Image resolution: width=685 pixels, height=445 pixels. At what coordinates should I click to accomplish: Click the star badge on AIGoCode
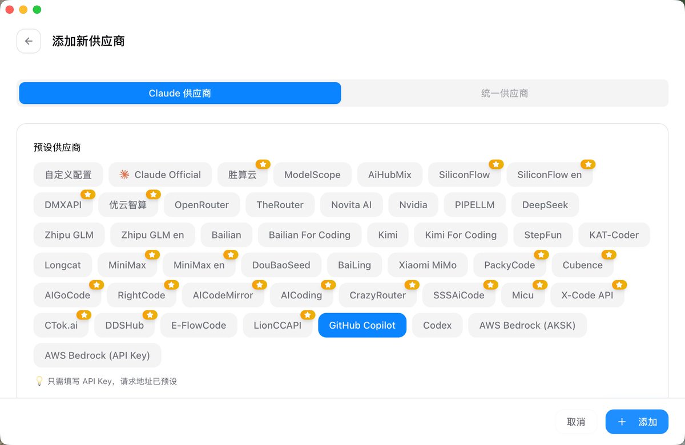coord(96,285)
